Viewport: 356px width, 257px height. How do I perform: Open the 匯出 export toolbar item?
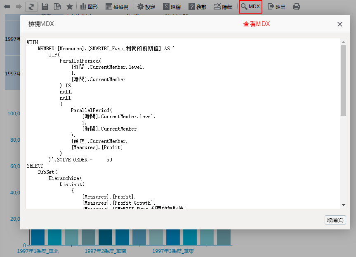[276, 7]
